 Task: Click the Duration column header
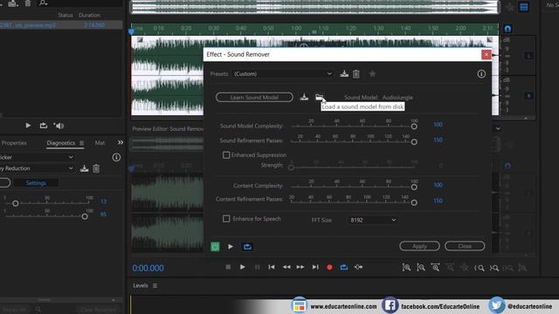(x=89, y=16)
